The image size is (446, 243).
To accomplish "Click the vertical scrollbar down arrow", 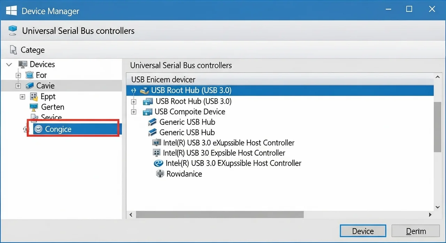I will click(x=438, y=207).
